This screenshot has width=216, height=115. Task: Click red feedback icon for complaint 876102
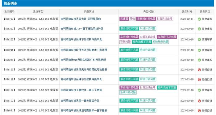199,101
